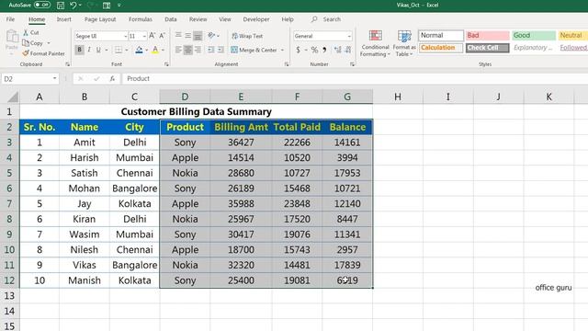Screen dimensions: 588x331
Task: Apply the Good cell style
Action: 534,35
